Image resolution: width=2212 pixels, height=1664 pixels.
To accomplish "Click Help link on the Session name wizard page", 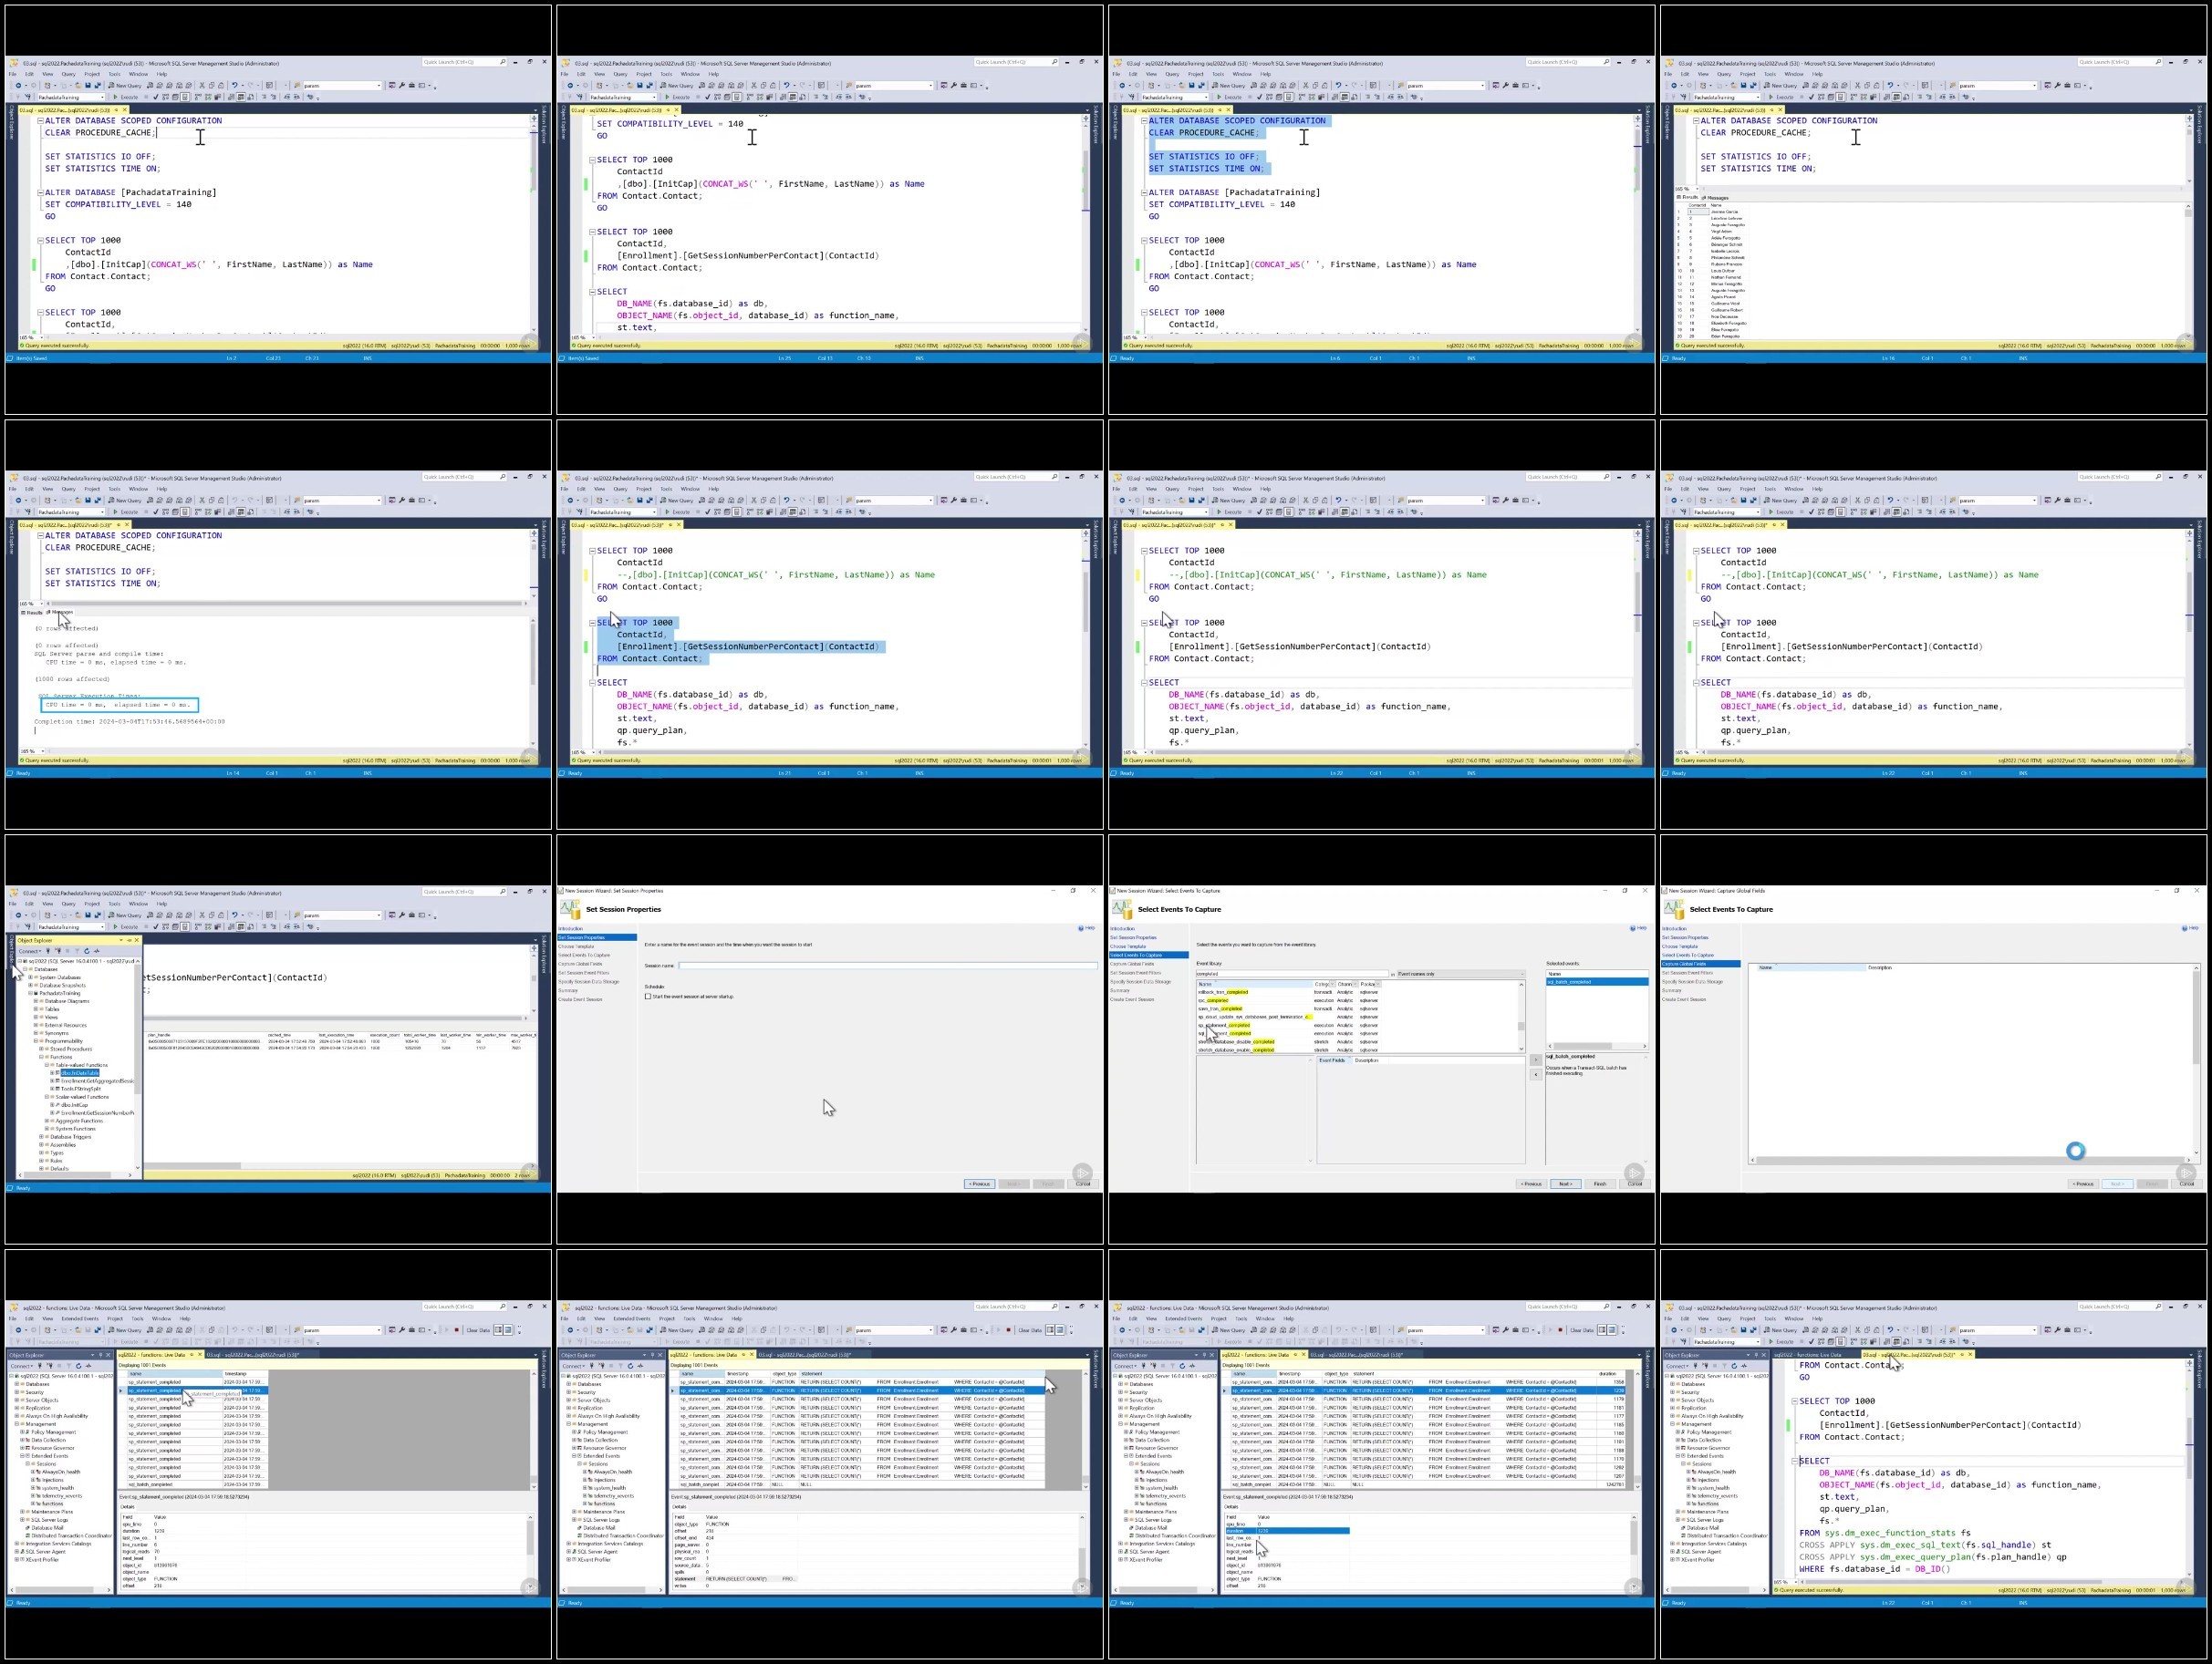I will pos(1090,928).
